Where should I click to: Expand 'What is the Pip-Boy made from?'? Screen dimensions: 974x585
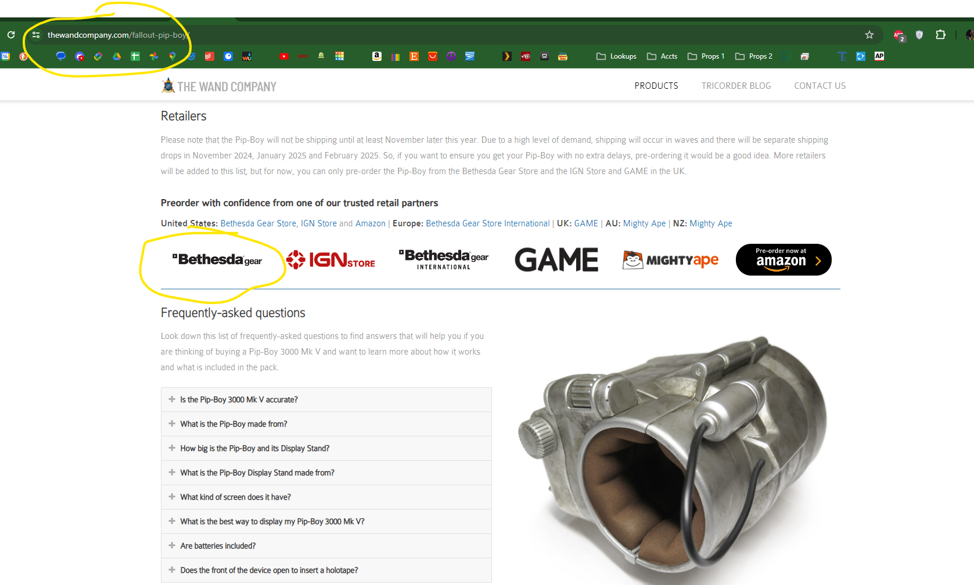click(326, 424)
